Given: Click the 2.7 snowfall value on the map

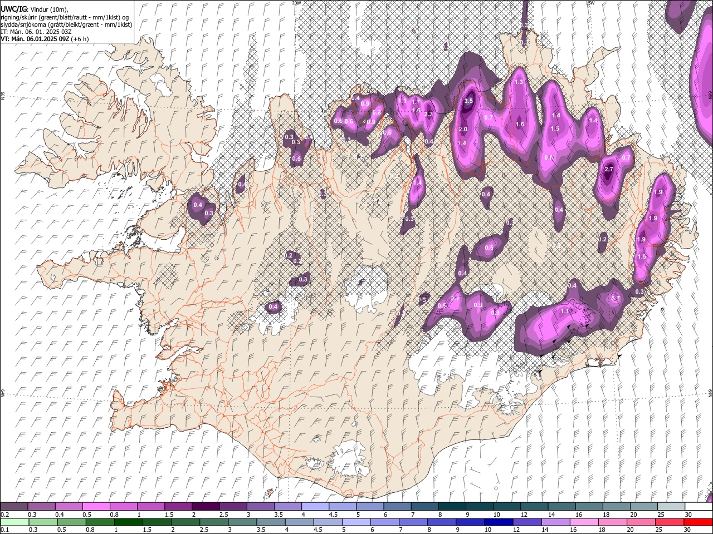Looking at the screenshot, I should click(609, 169).
